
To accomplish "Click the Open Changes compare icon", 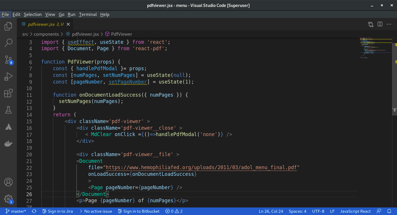I will (x=371, y=24).
